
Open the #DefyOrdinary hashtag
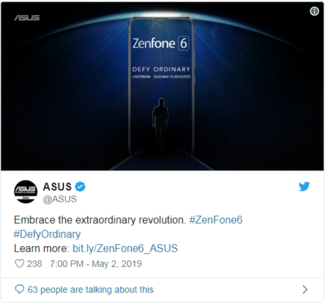(47, 234)
